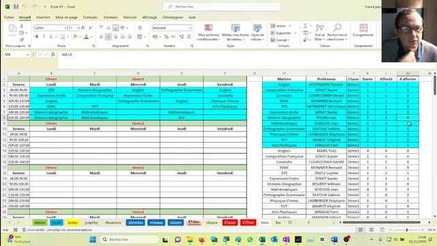Open the font size dropdown
This screenshot has width=437, height=246.
pyautogui.click(x=77, y=28)
